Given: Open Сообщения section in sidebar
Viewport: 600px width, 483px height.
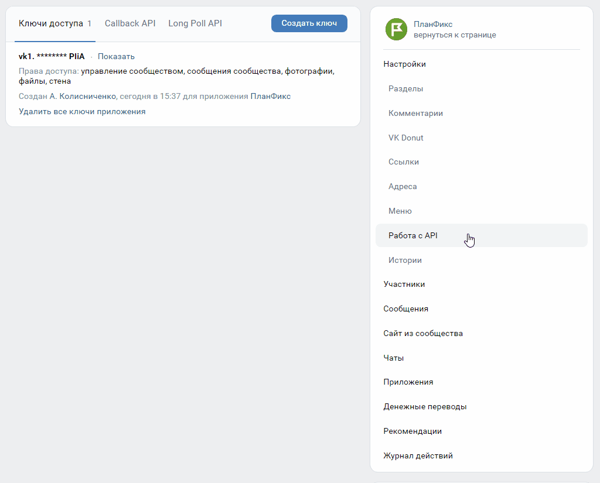Looking at the screenshot, I should (405, 309).
